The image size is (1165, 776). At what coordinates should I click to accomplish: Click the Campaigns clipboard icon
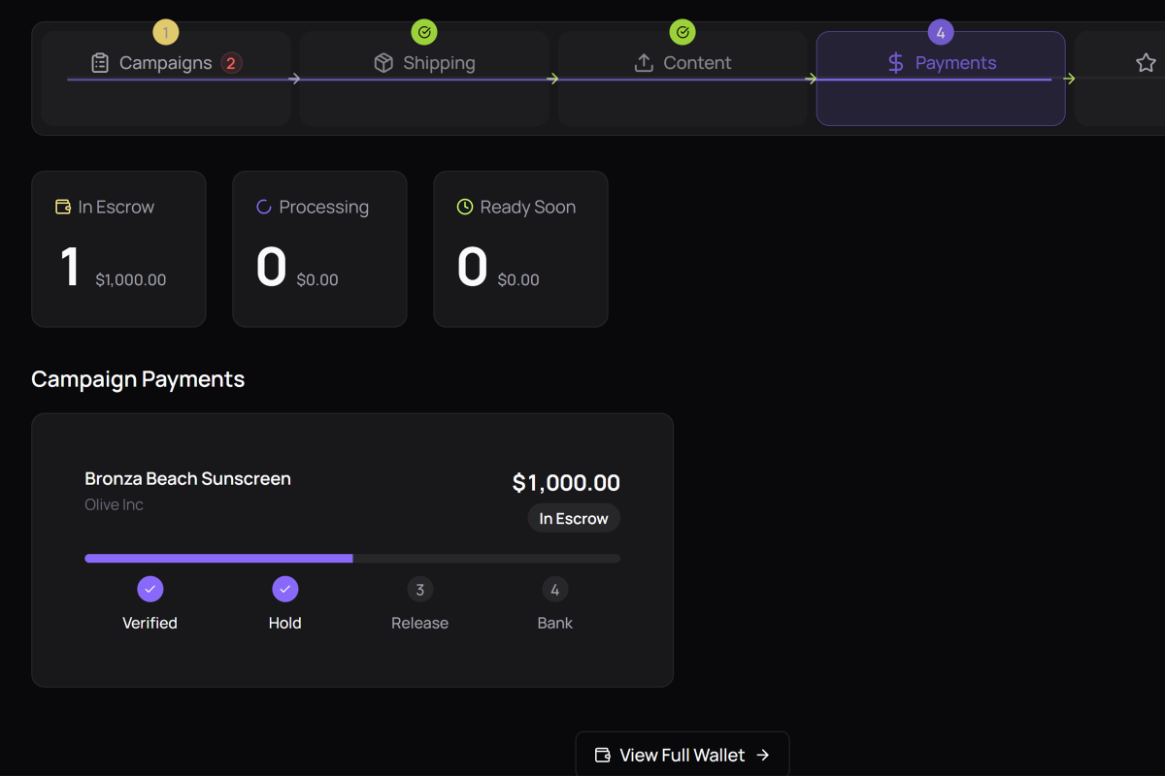click(99, 62)
